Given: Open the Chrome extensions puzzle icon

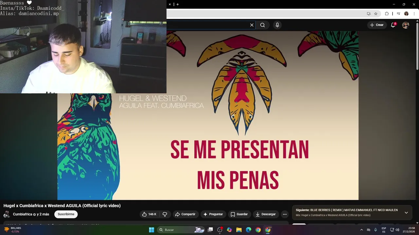Looking at the screenshot, I should pos(387,14).
